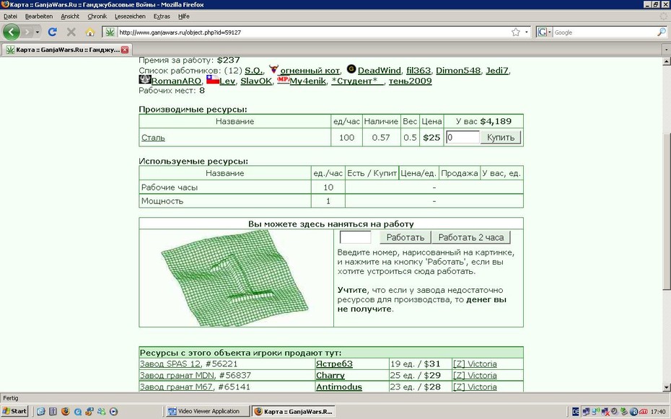
Task: Open the QuickTime quick launch icon
Action: [77, 411]
